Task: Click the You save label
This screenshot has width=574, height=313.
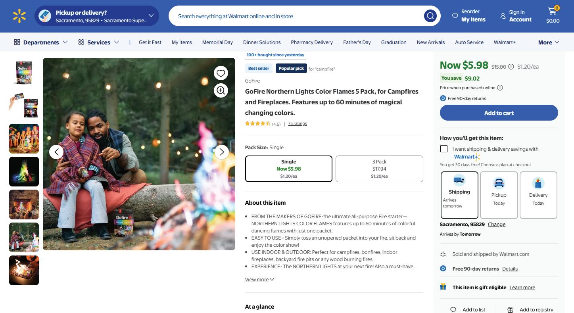Action: click(451, 78)
